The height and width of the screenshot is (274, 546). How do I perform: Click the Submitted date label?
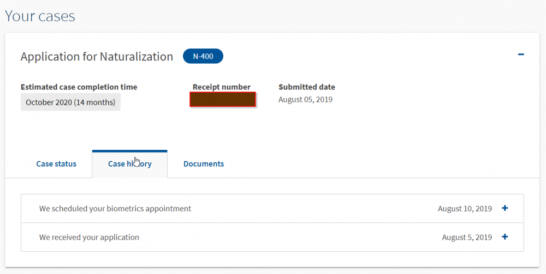(307, 87)
